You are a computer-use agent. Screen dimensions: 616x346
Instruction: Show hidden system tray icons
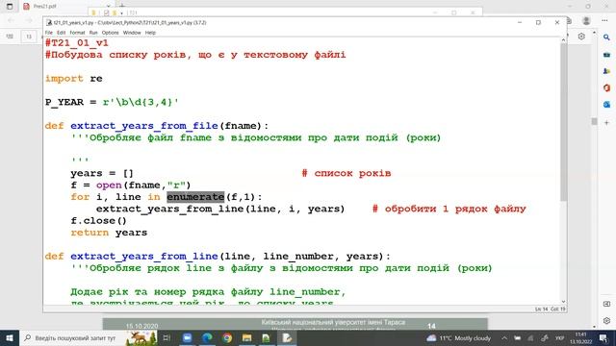pyautogui.click(x=504, y=337)
